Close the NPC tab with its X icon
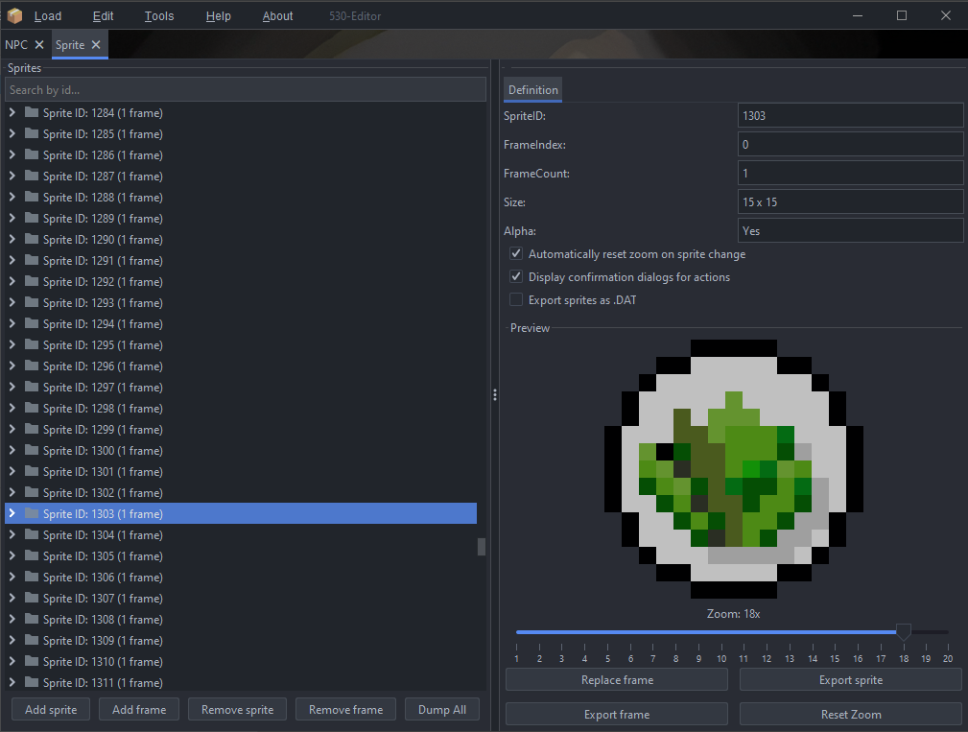This screenshot has width=968, height=732. (39, 45)
